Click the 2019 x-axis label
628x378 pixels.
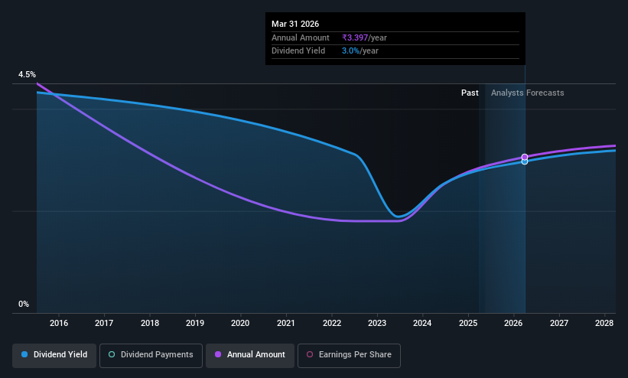point(195,323)
